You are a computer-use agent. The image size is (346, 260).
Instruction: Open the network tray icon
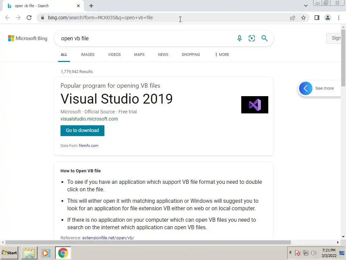(305, 253)
